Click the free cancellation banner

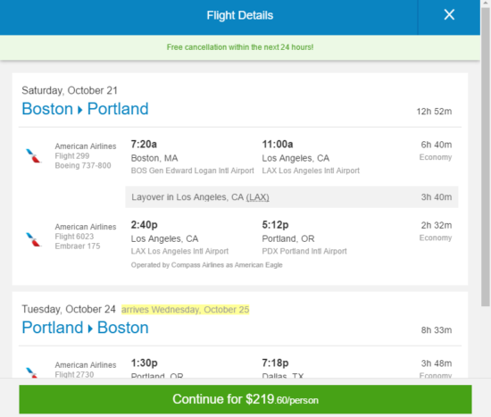point(240,47)
